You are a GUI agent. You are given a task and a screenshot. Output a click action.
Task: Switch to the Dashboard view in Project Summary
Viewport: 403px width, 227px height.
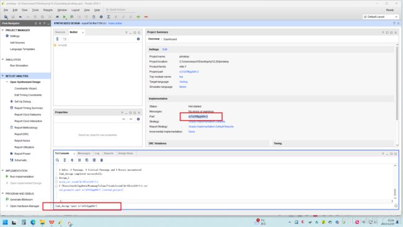[170, 39]
